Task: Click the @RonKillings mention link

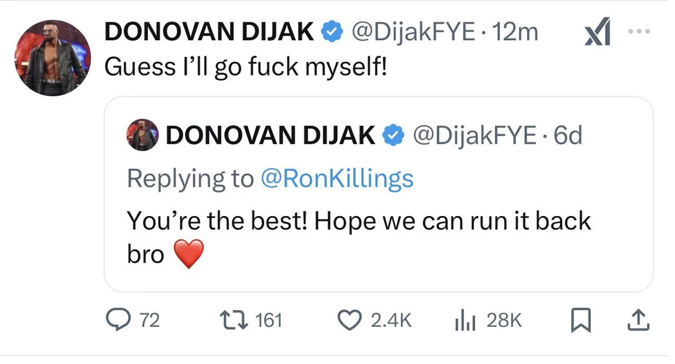Action: [x=337, y=178]
